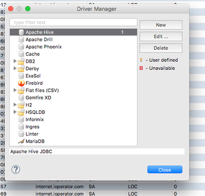Click the DB2 folder icon
Image resolution: width=205 pixels, height=196 pixels.
[21, 61]
